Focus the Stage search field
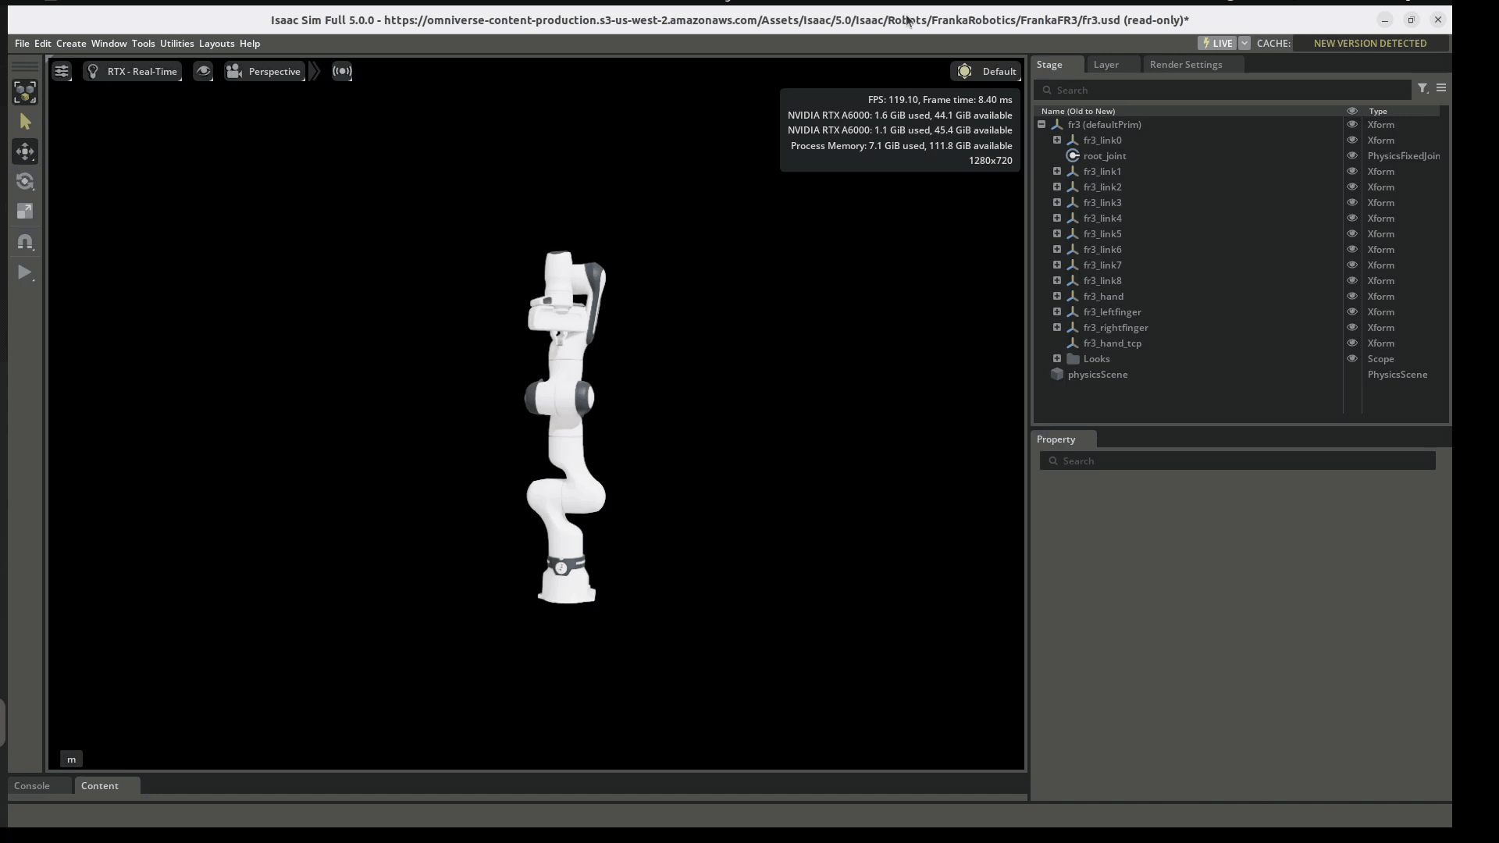Screen dimensions: 1499x843 coord(1223,91)
